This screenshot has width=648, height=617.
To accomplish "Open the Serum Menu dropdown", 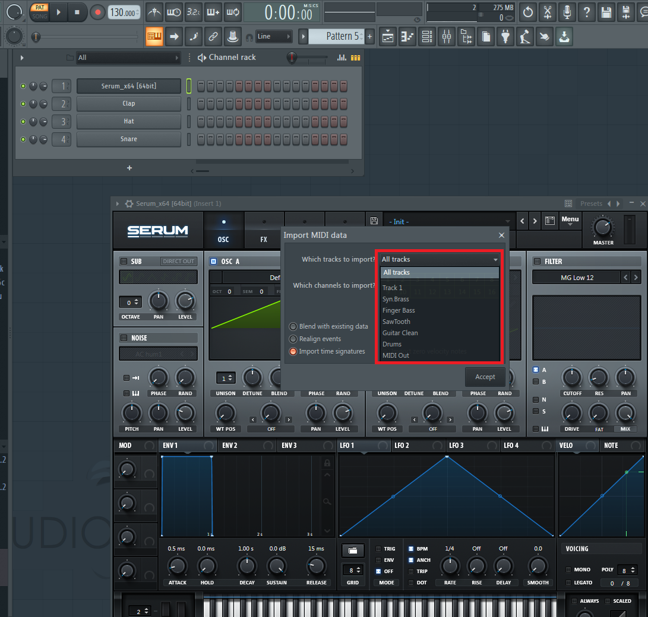I will (570, 221).
